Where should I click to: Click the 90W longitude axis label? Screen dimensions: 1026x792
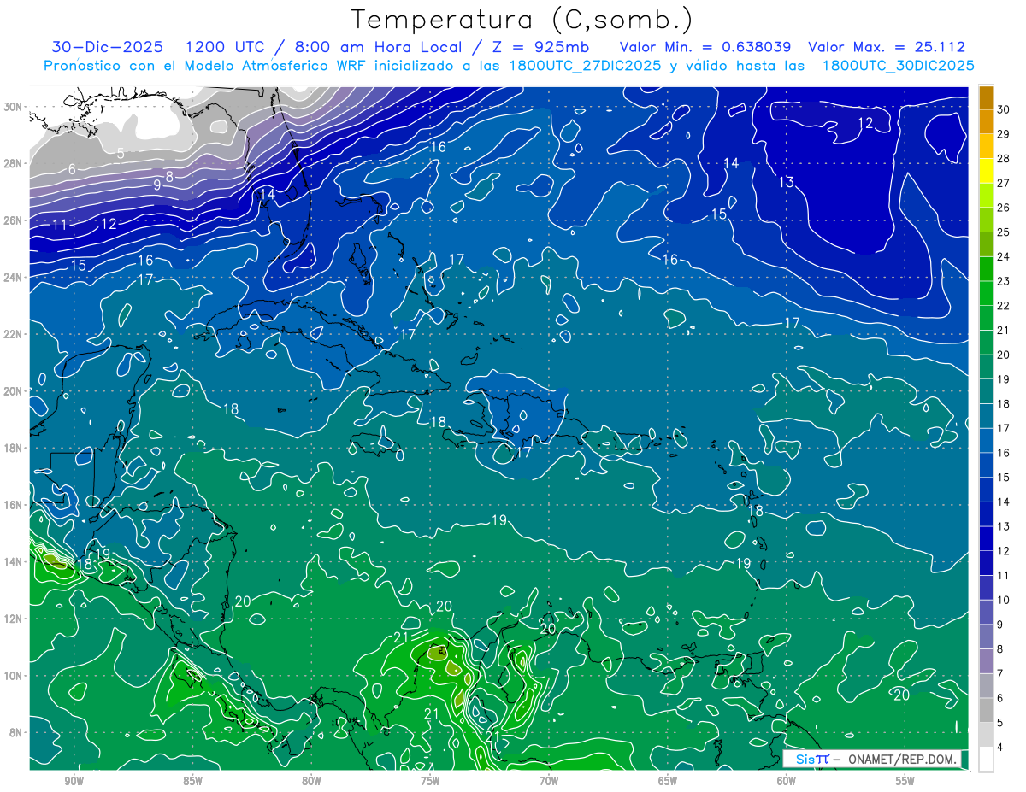click(x=74, y=781)
